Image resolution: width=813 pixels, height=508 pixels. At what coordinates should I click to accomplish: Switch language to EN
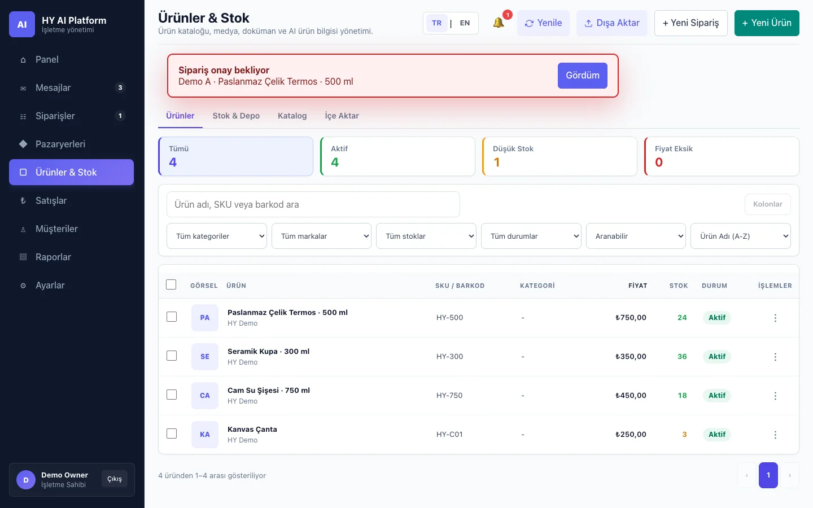click(465, 23)
